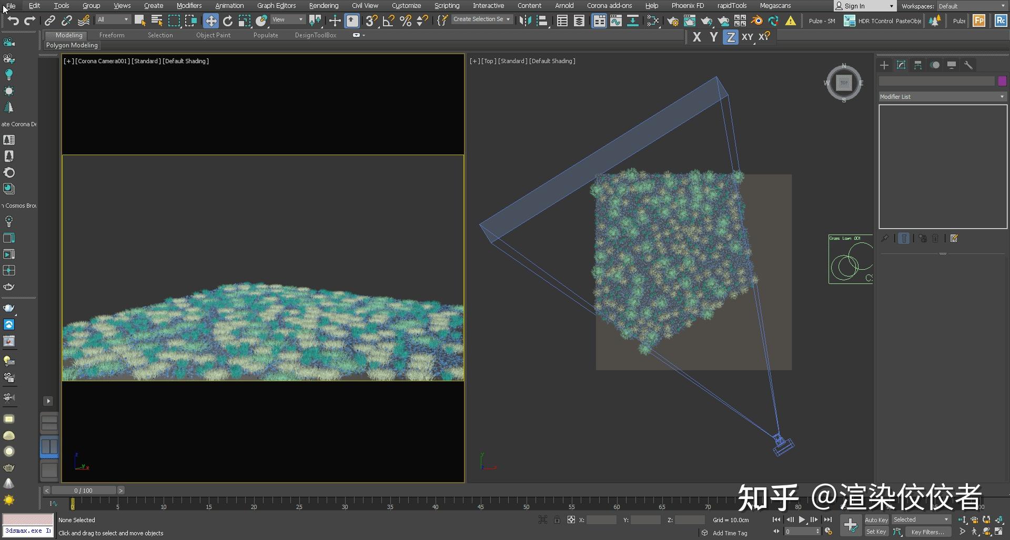Toggle the Z axis constraint
Screen dimensions: 1010x540
tap(731, 37)
